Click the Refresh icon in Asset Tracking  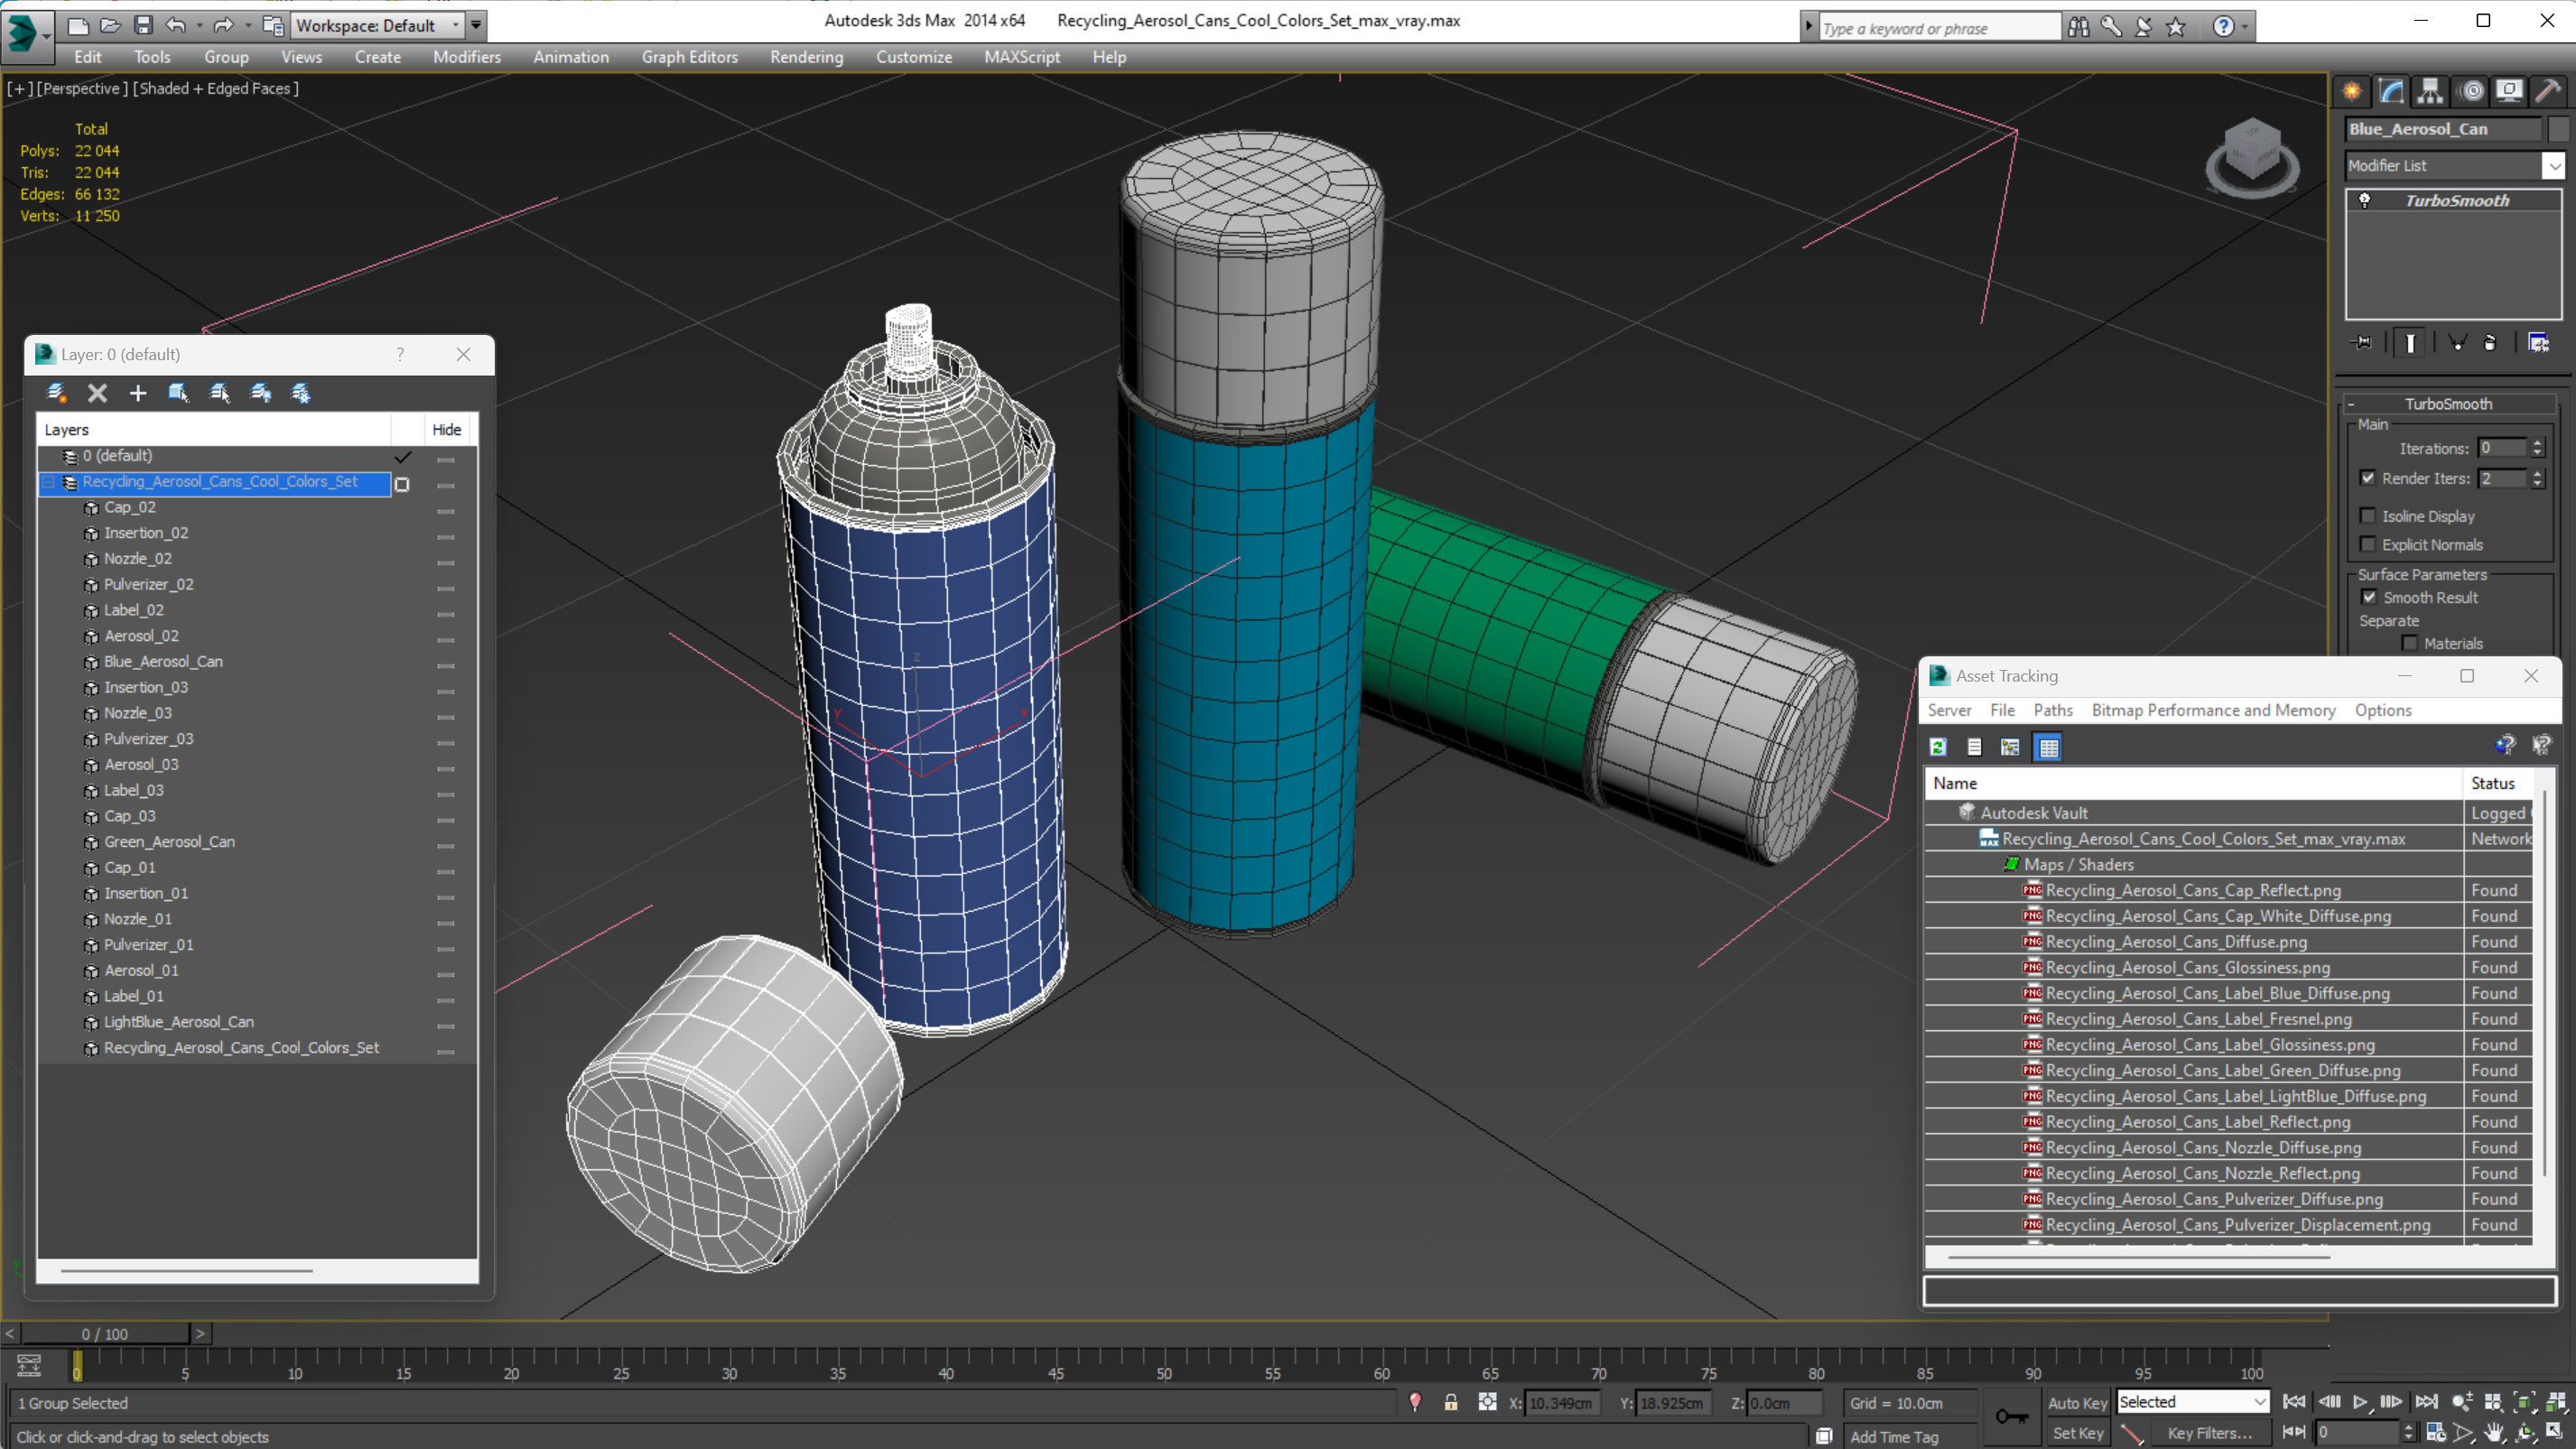coord(1938,747)
